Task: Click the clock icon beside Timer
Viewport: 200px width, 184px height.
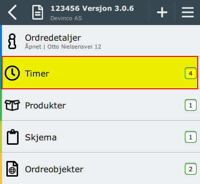Action: click(x=12, y=73)
